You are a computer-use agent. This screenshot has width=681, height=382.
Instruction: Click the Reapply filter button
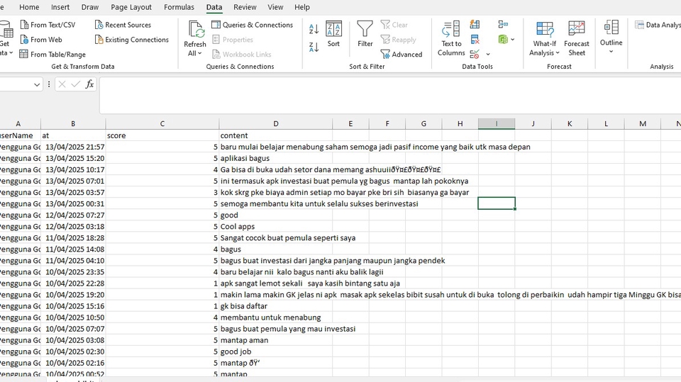(398, 40)
